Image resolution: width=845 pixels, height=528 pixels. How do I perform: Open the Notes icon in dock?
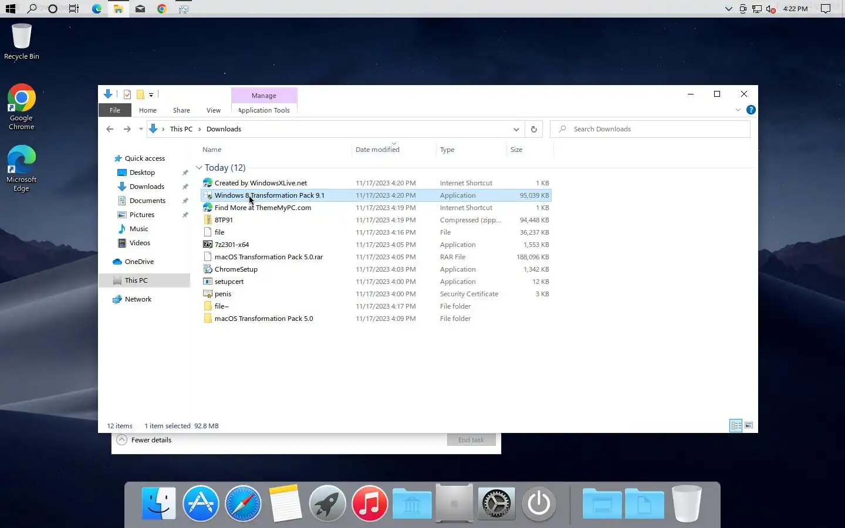tap(285, 503)
